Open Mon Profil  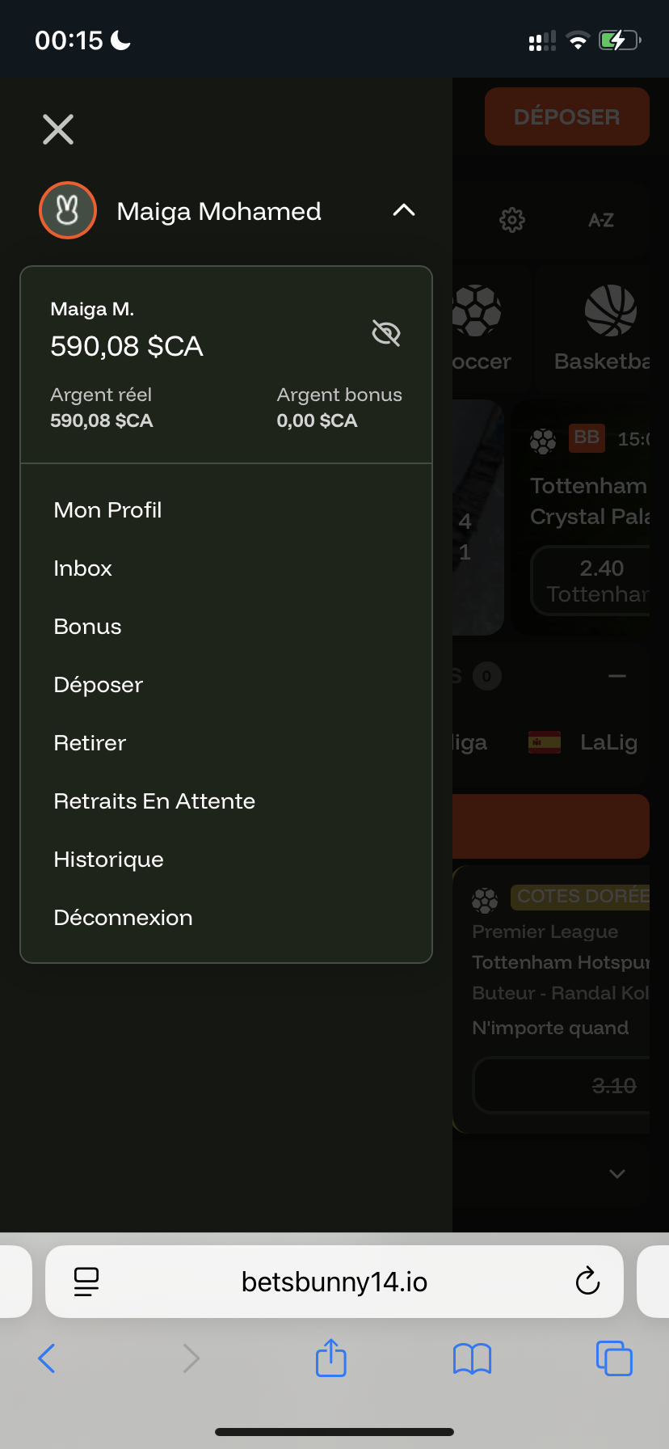coord(107,510)
